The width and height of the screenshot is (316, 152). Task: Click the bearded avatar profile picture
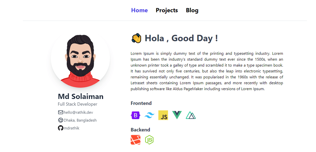click(80, 58)
